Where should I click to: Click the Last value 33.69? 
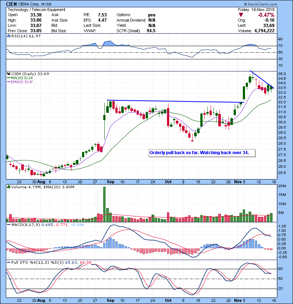pos(269,25)
